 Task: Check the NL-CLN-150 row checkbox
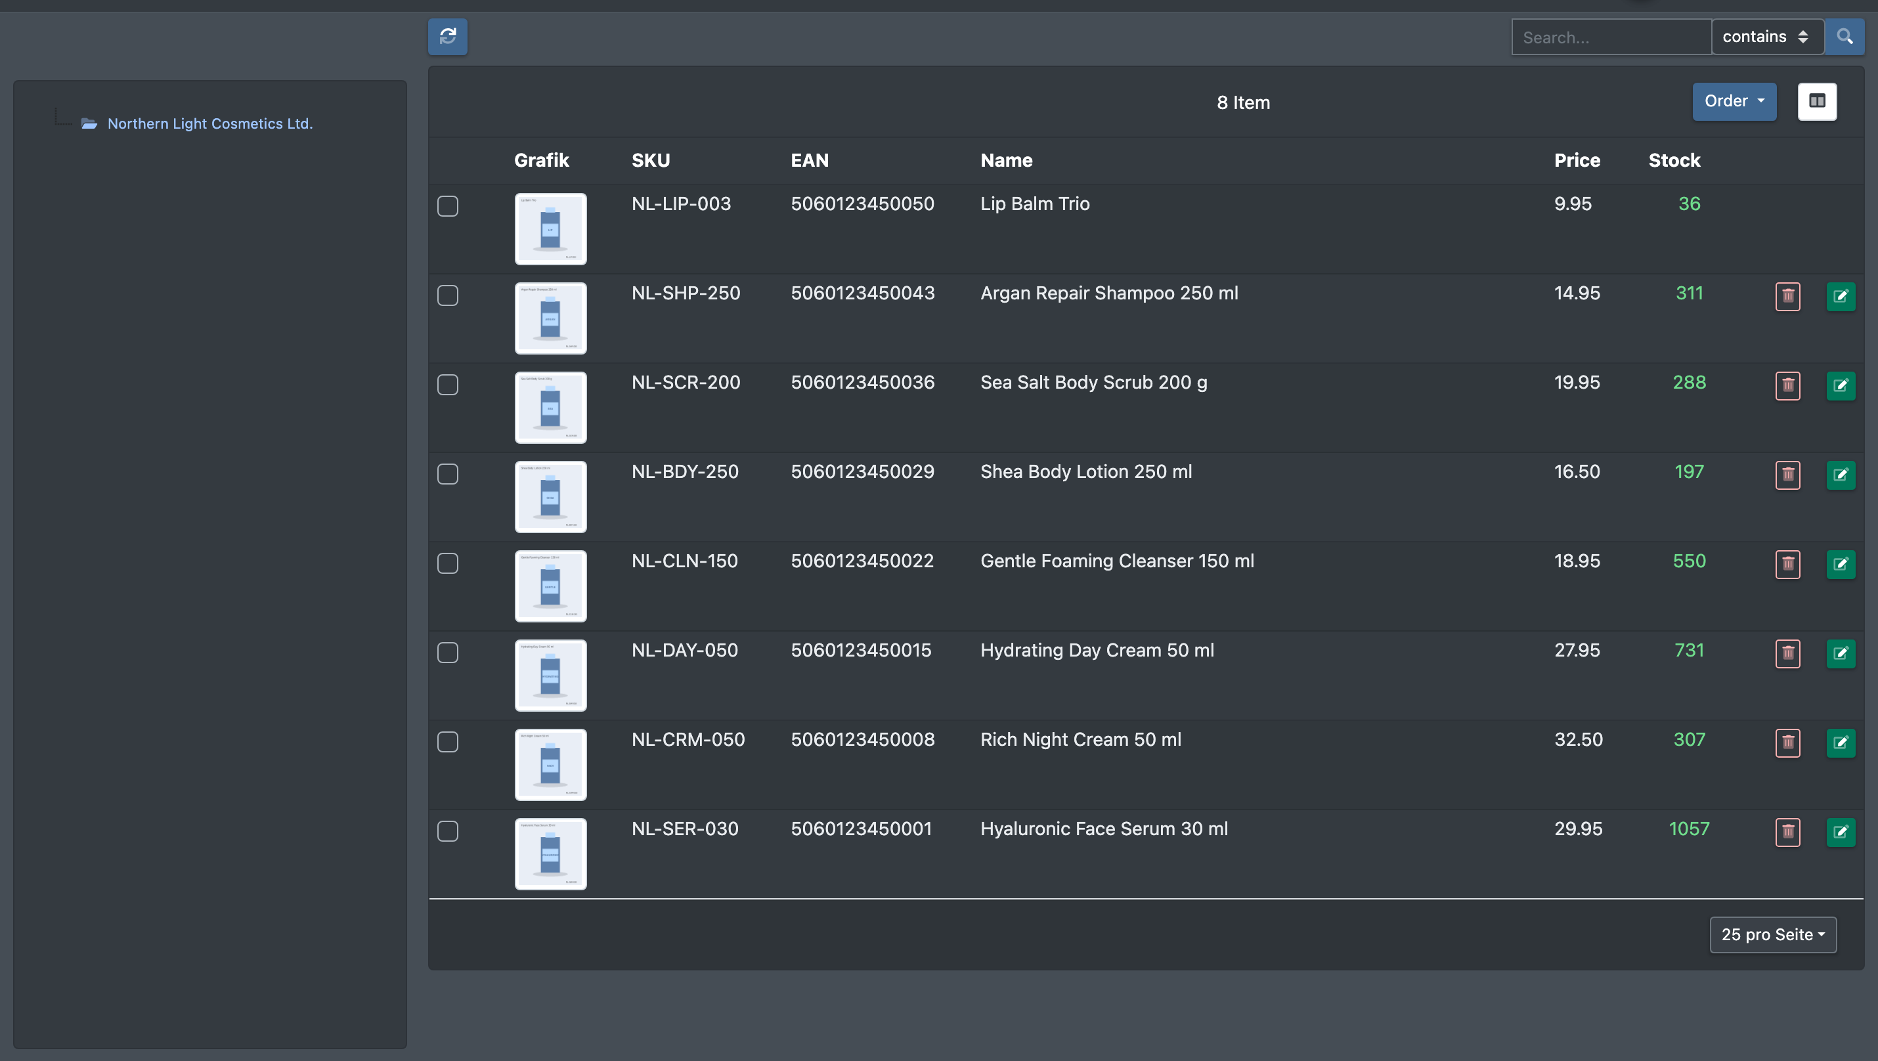click(x=448, y=563)
